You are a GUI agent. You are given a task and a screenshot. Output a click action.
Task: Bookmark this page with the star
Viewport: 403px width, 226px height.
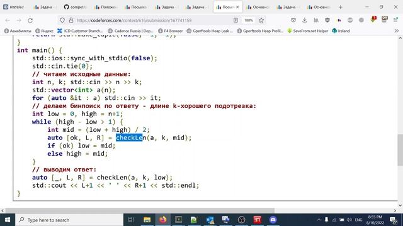(261, 20)
